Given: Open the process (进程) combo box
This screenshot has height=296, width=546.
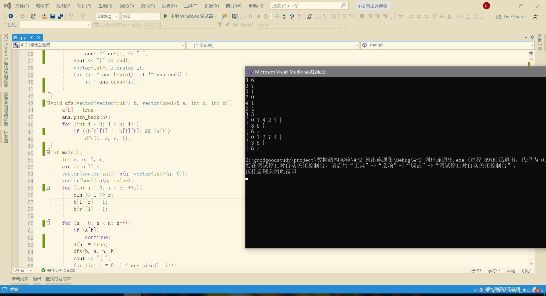Looking at the screenshot, I should click(x=55, y=25).
